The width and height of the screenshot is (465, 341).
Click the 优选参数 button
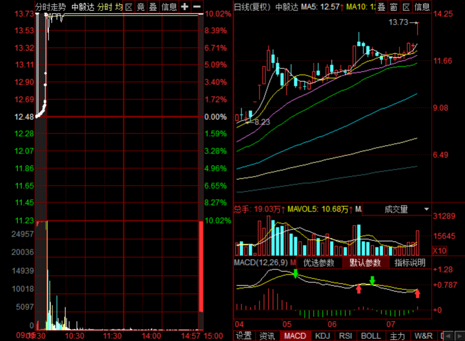pos(319,263)
